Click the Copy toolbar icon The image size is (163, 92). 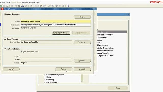click(x=34, y=6)
